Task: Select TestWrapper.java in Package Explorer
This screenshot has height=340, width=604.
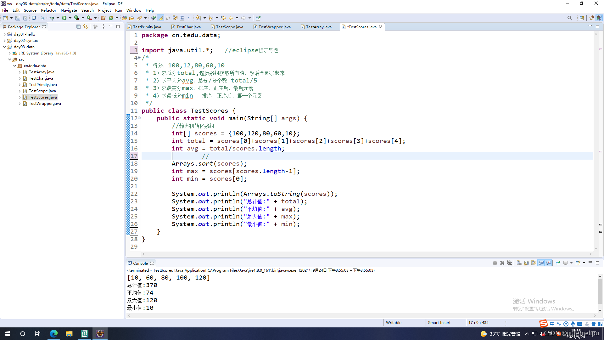Action: (x=45, y=104)
